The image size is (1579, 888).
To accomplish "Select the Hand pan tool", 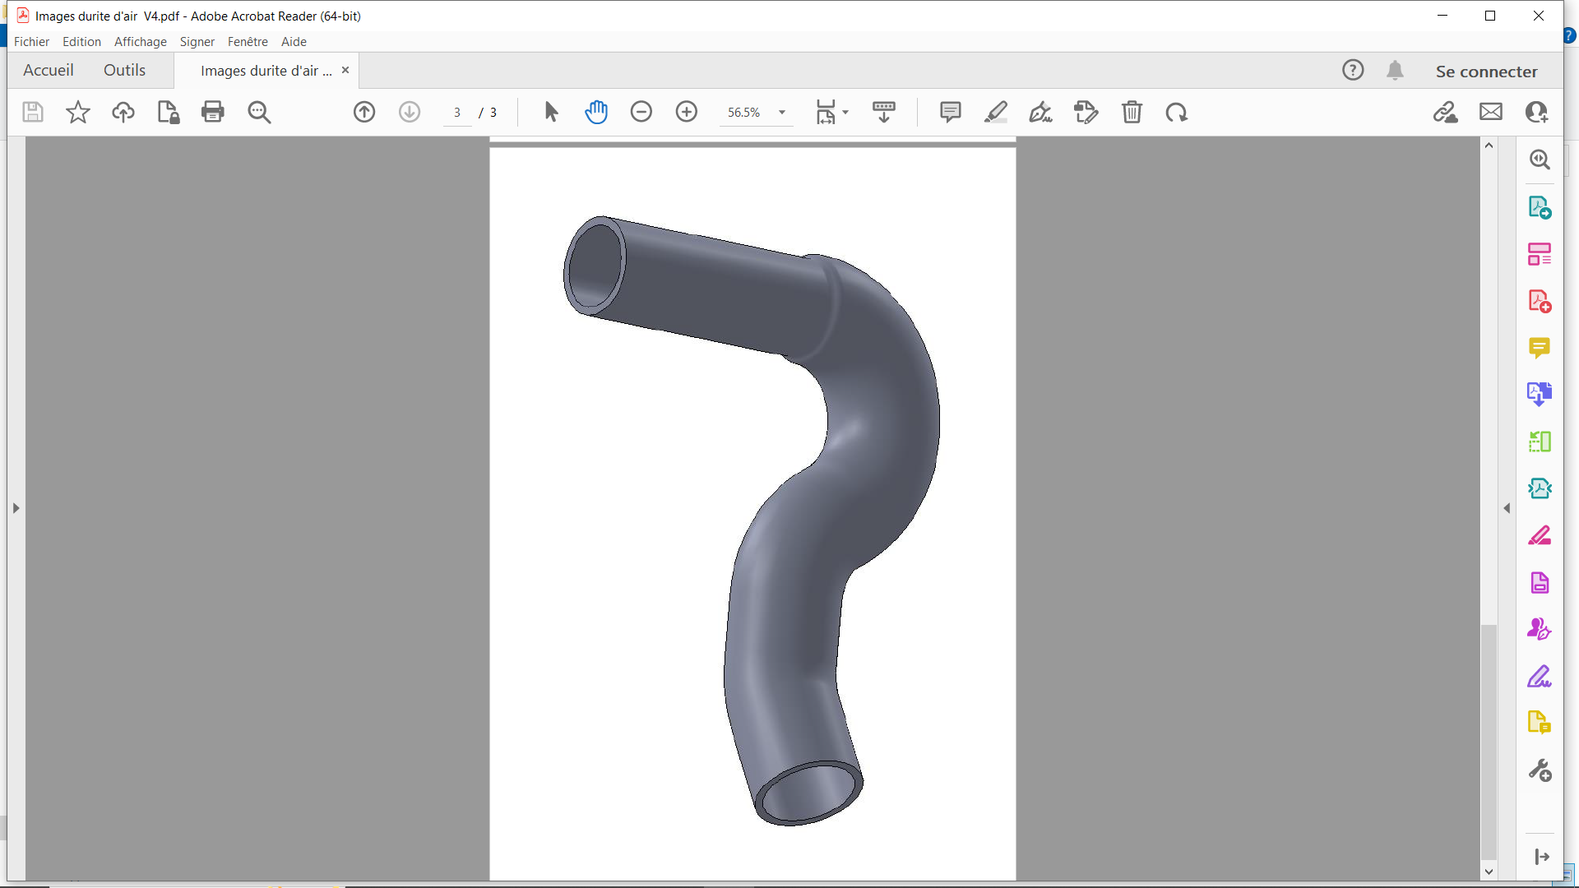I will pos(596,112).
